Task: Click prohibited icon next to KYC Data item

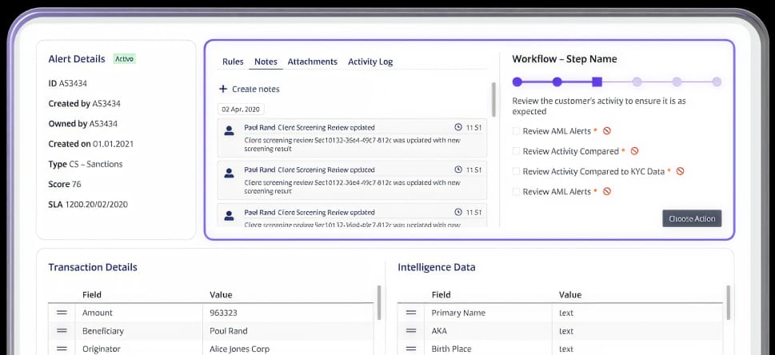Action: click(680, 171)
